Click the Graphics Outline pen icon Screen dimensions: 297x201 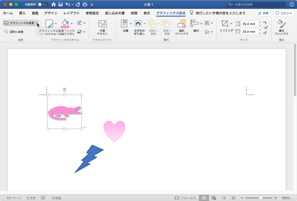tap(79, 23)
